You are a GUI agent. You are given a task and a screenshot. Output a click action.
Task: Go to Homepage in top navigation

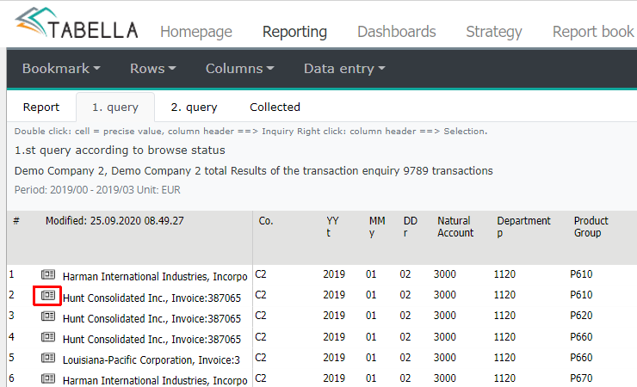[196, 32]
